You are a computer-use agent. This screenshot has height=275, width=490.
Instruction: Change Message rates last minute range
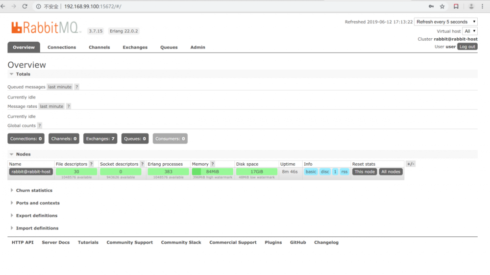(51, 106)
